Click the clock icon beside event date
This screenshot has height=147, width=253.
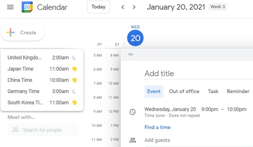pyautogui.click(x=132, y=112)
